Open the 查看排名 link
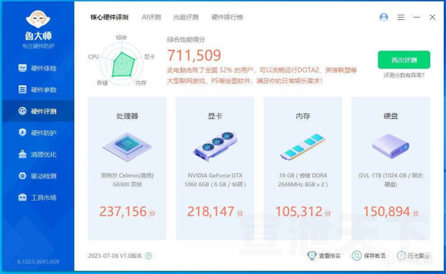This screenshot has height=274, width=446. point(329,256)
